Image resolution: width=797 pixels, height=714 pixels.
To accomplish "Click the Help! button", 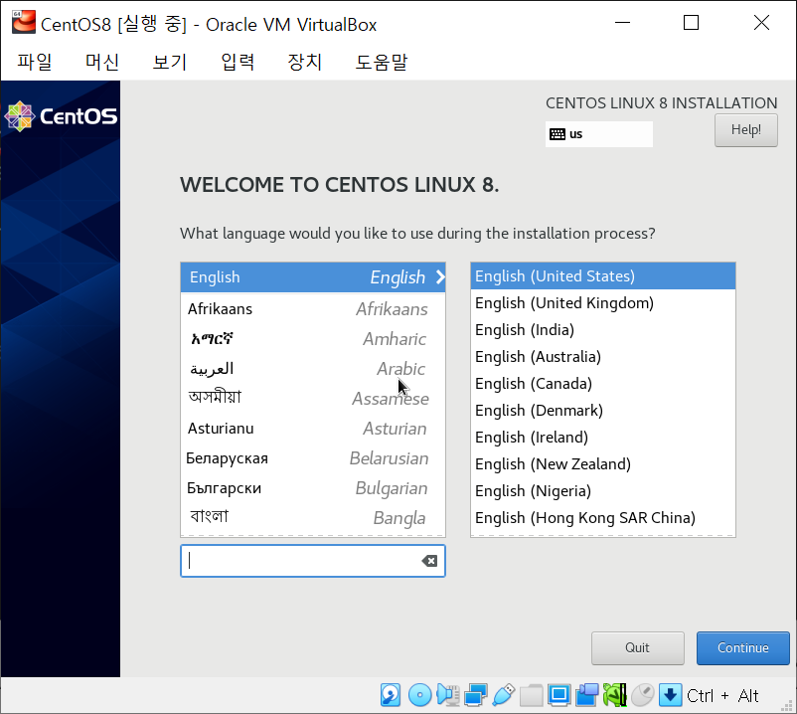I will click(745, 130).
